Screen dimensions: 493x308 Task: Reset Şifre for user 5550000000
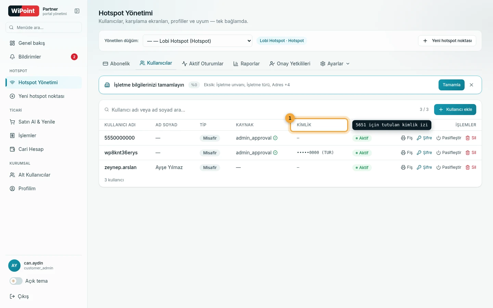(424, 138)
